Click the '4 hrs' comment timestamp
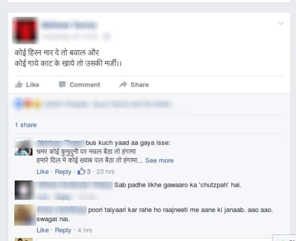Viewport: 296px width, 241px height. 85,230
